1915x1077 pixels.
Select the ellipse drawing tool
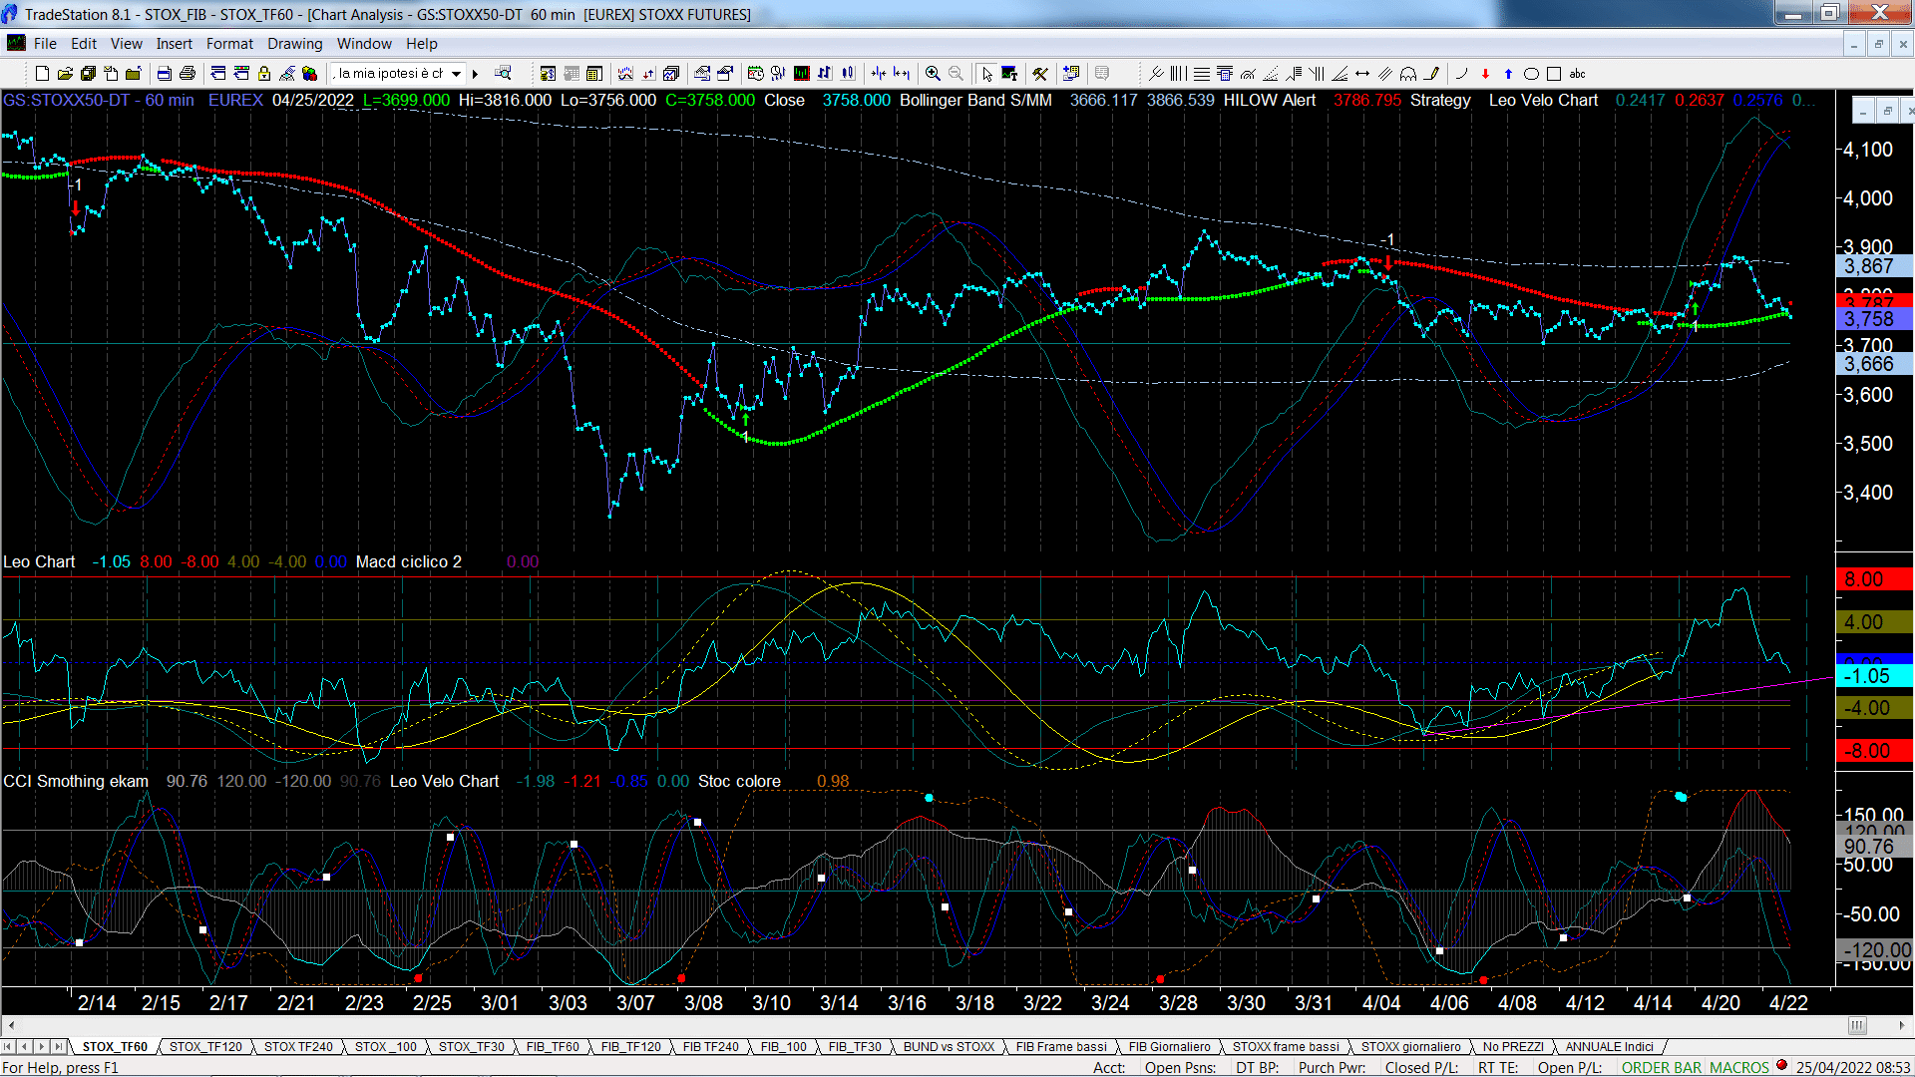[x=1531, y=73]
